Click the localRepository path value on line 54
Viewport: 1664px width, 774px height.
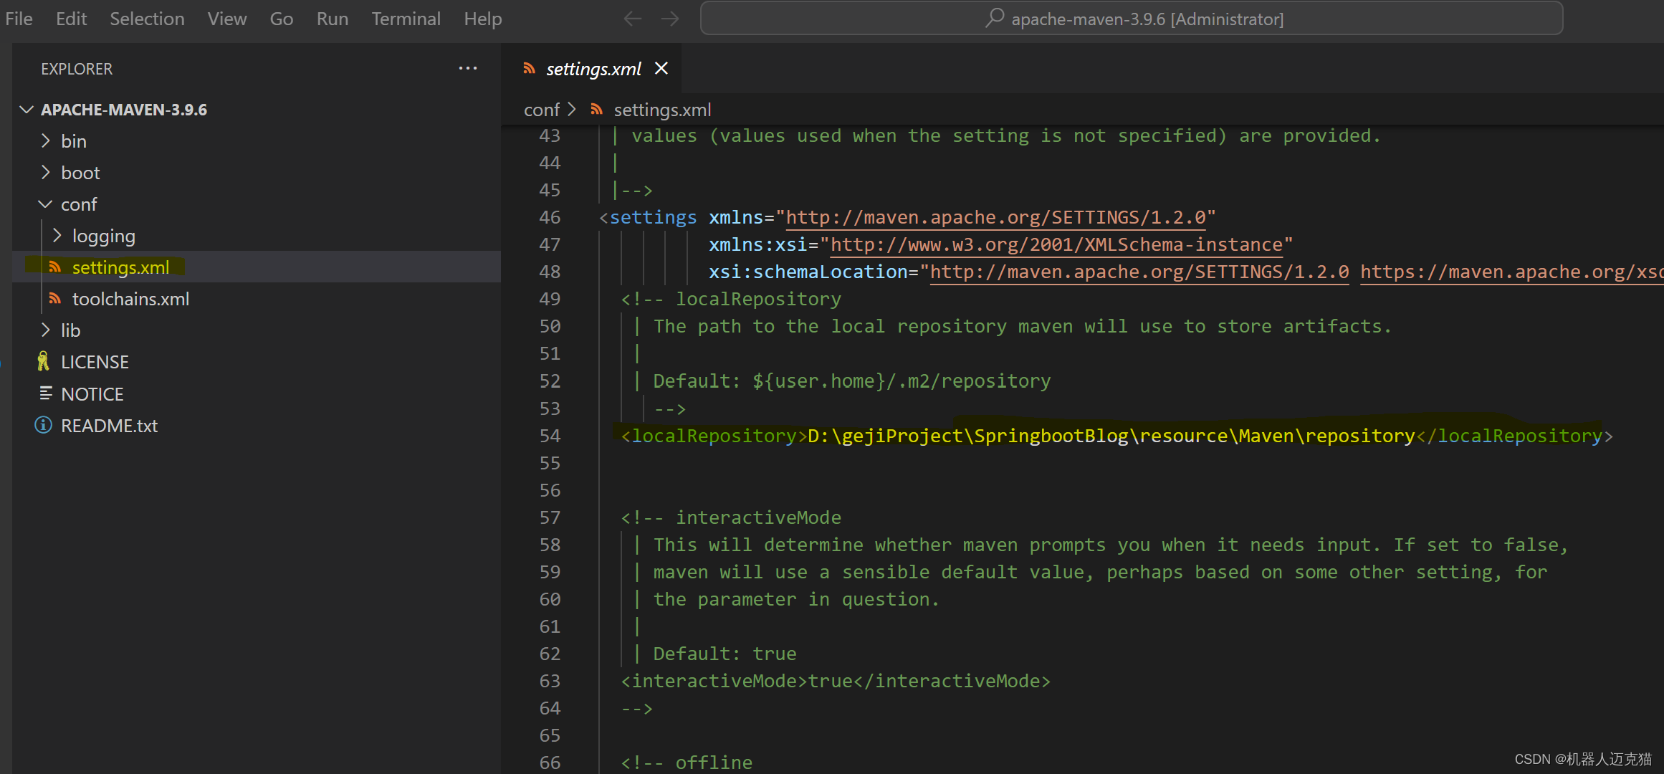[1111, 436]
